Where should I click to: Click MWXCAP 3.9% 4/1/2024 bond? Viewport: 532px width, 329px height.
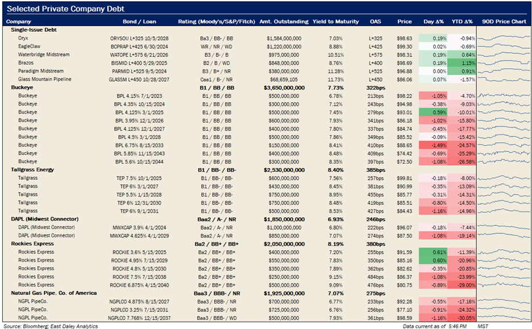coord(139,228)
